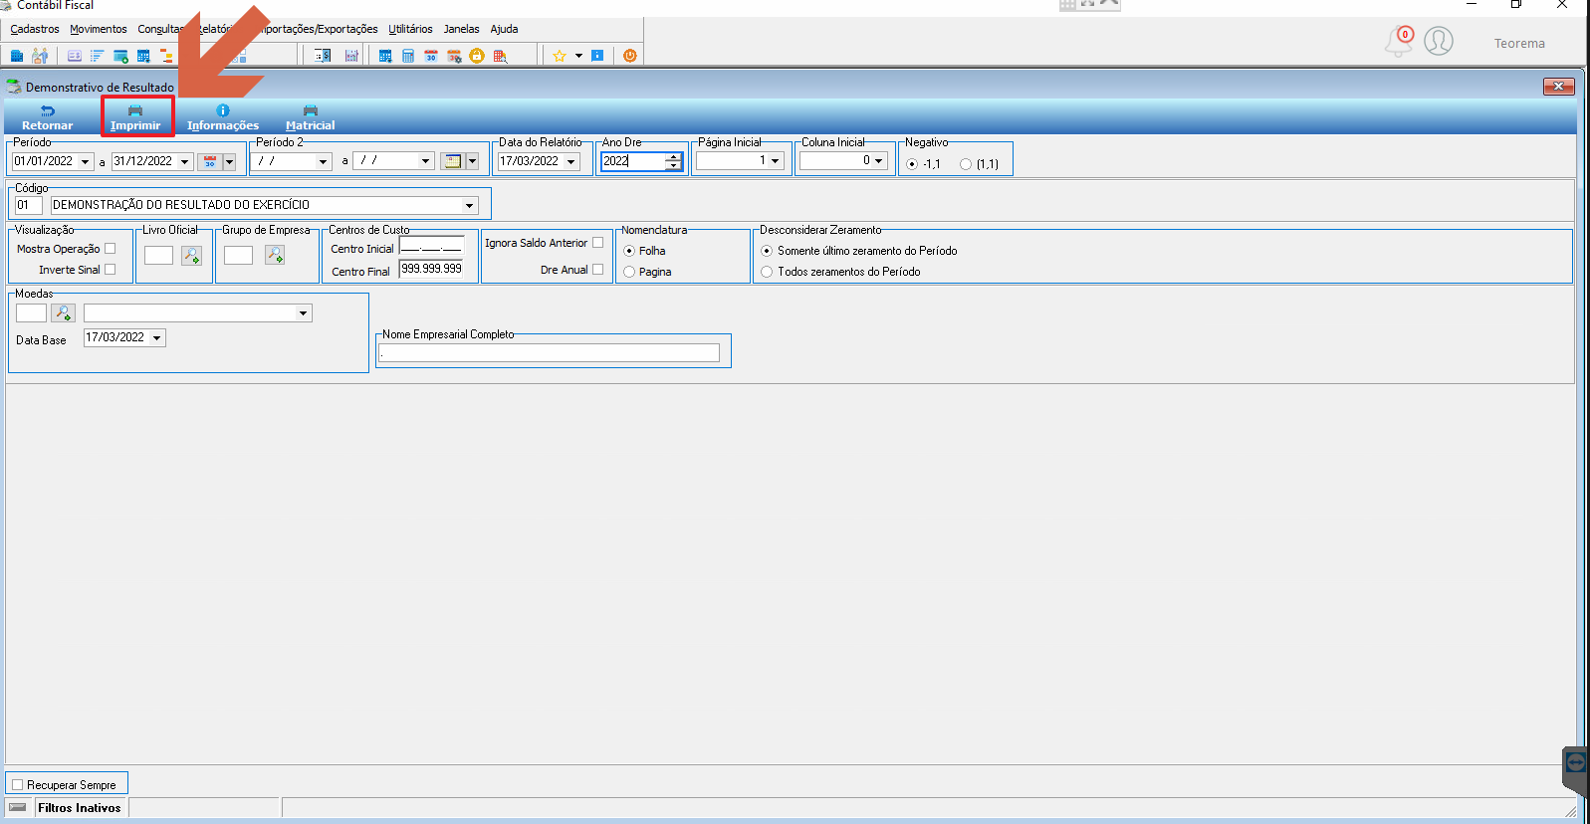The image size is (1590, 824).
Task: Click the blue sorted-lines toolbar icon
Action: click(97, 56)
